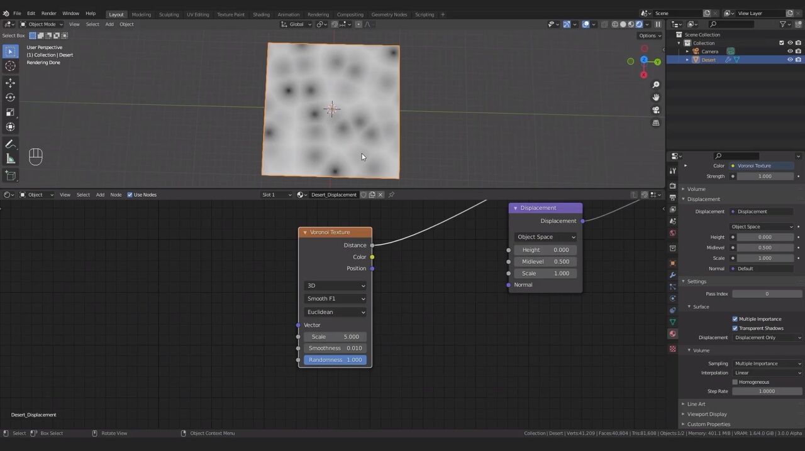805x451 pixels.
Task: Open Object Space dropdown in Displacement node
Action: pyautogui.click(x=545, y=237)
